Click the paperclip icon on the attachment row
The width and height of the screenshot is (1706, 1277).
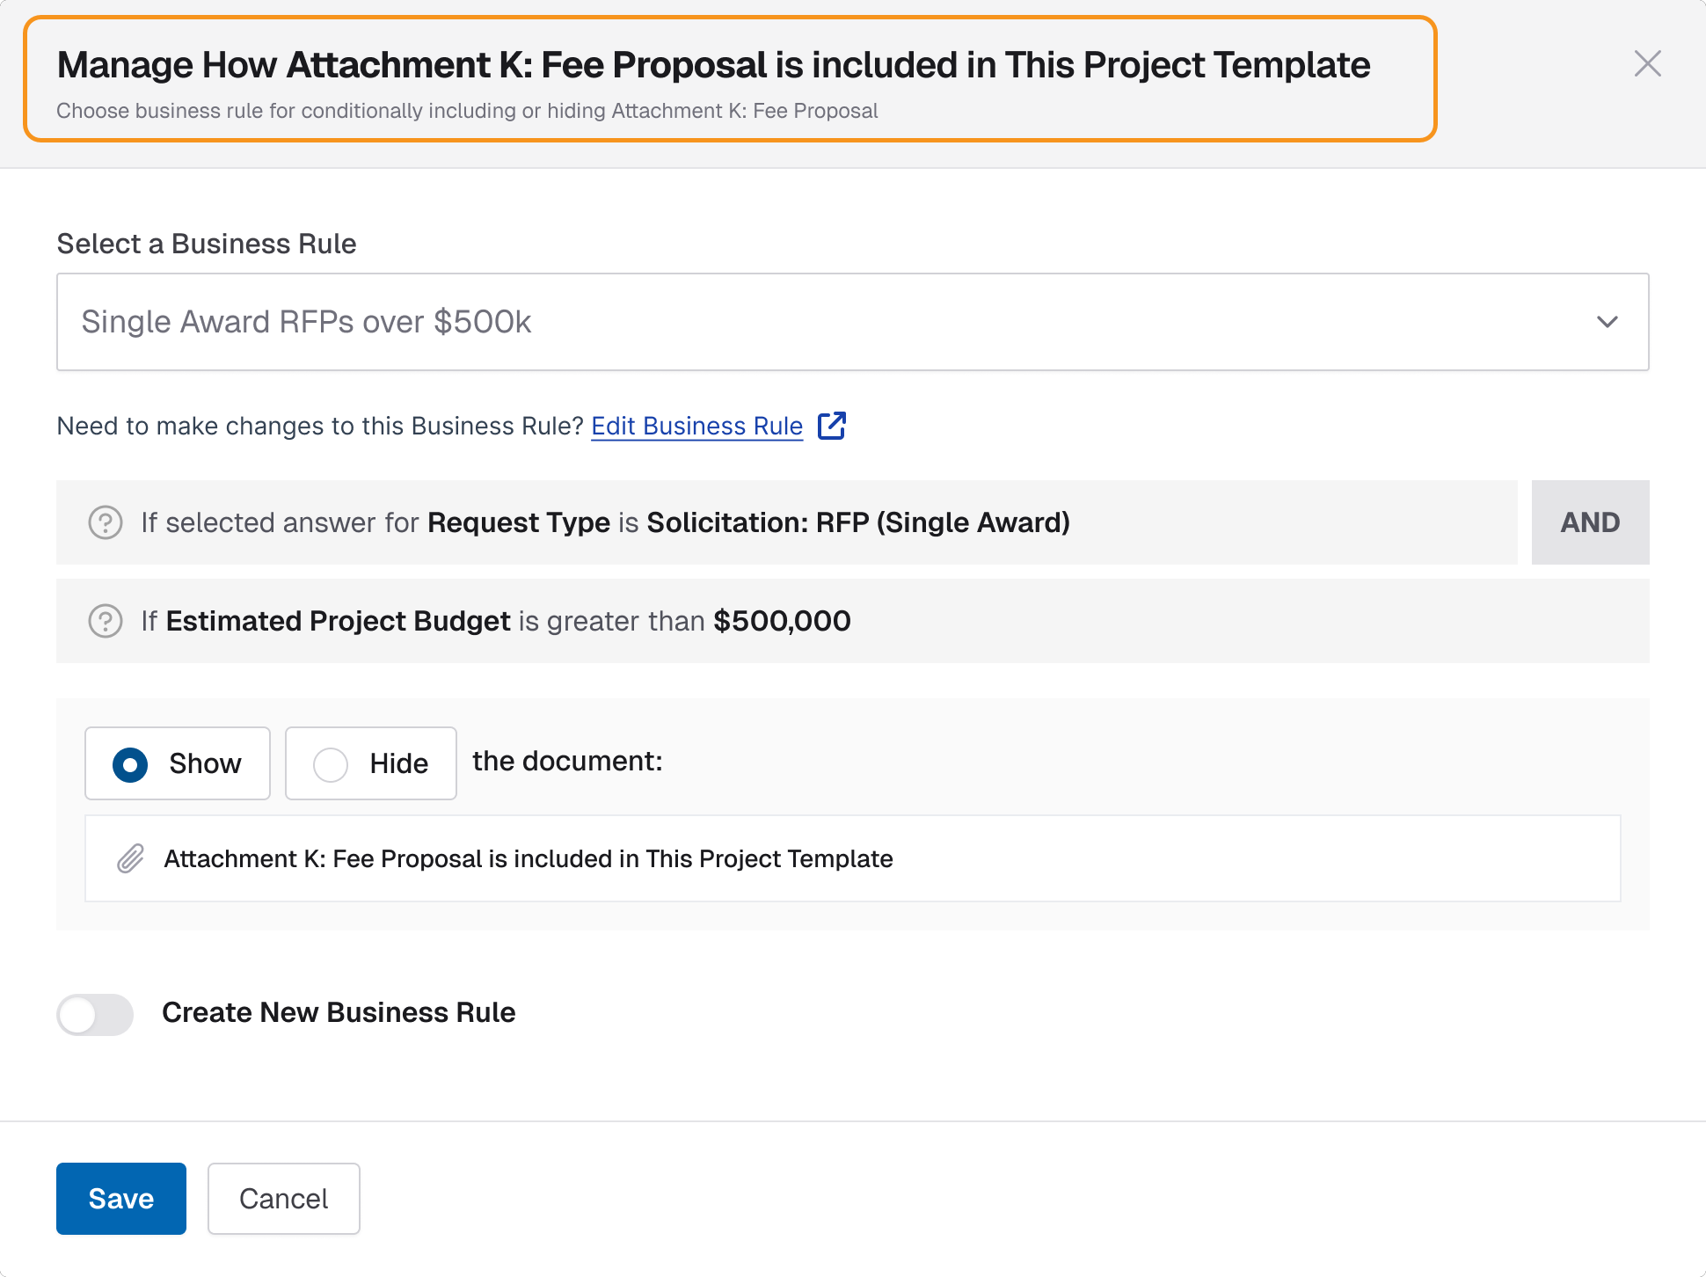pyautogui.click(x=131, y=858)
